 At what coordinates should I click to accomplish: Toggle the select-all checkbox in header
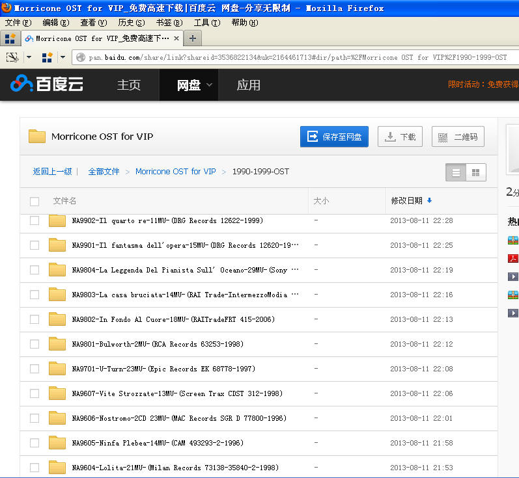point(35,202)
